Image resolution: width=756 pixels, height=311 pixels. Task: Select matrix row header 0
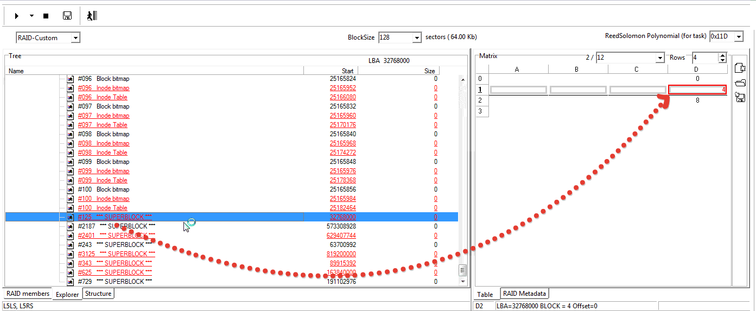pos(481,79)
